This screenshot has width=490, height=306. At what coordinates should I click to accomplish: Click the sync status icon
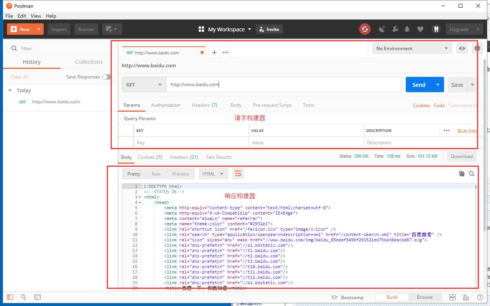pos(365,29)
